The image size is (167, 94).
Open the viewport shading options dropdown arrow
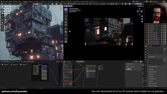point(142,4)
